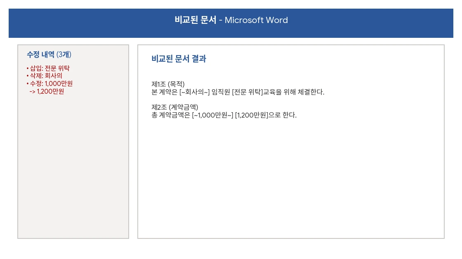Click the '비교된 문서 결과' heading
Viewport: 462px width, 259px height.
click(x=179, y=59)
